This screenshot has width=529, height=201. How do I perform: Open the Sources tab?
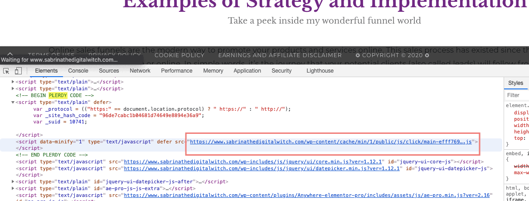pyautogui.click(x=109, y=71)
